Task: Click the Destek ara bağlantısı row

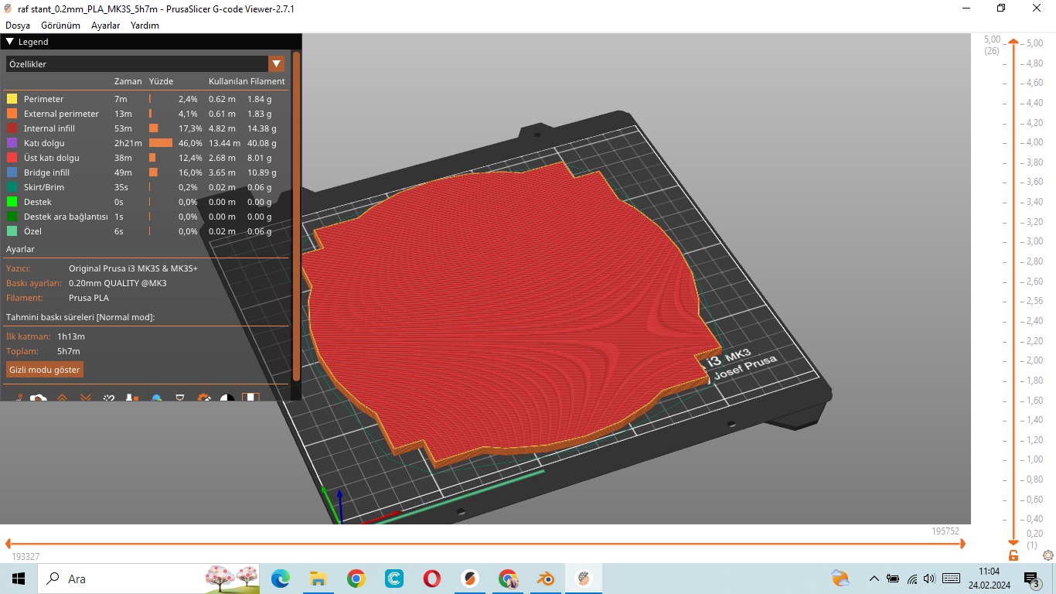Action: pos(147,217)
